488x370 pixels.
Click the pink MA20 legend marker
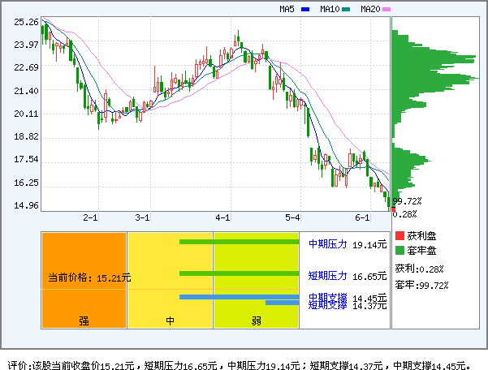tap(387, 10)
